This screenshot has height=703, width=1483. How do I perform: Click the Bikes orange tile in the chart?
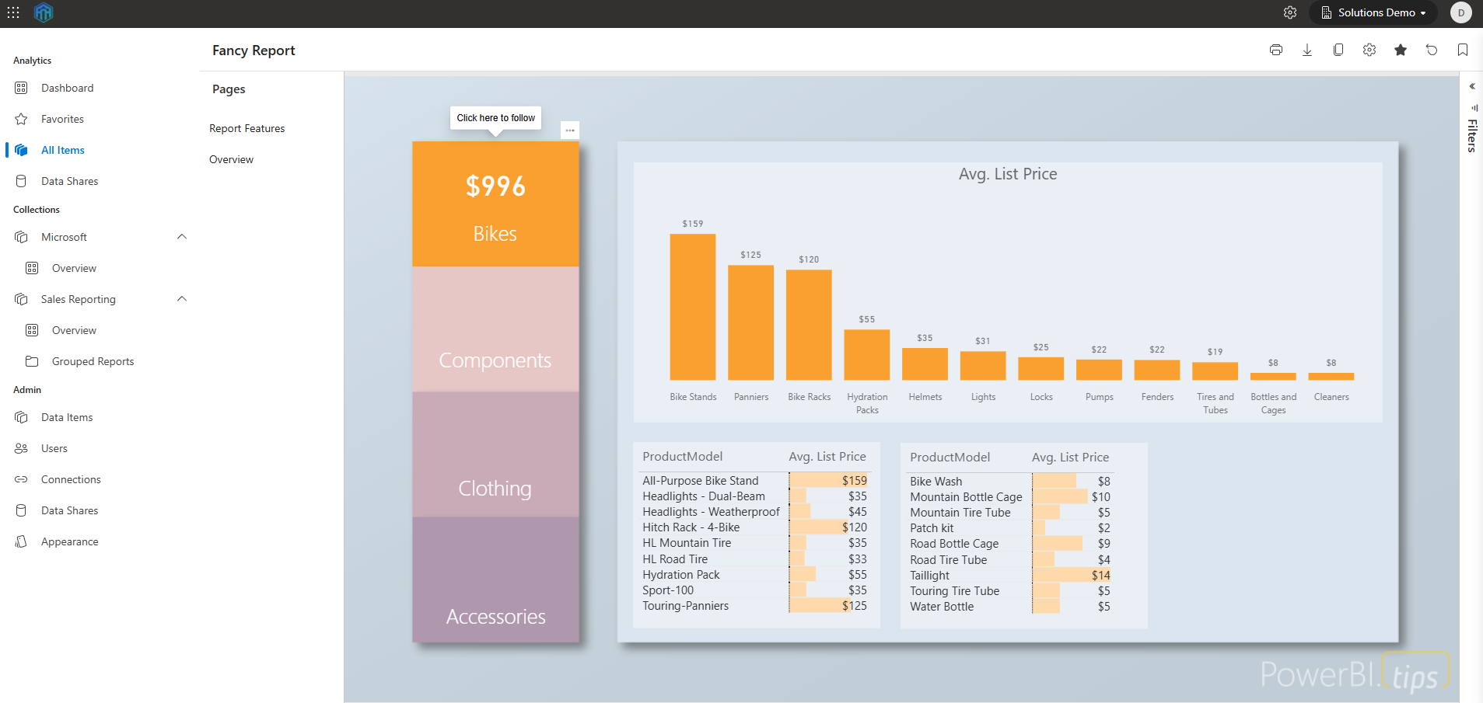495,204
